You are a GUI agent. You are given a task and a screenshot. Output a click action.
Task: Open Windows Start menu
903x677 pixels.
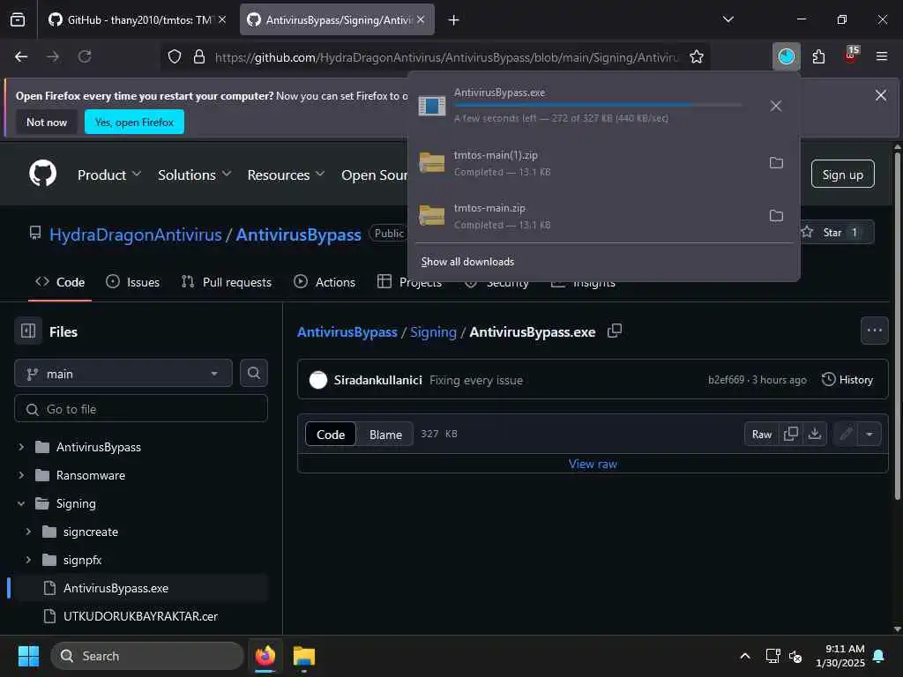tap(28, 656)
